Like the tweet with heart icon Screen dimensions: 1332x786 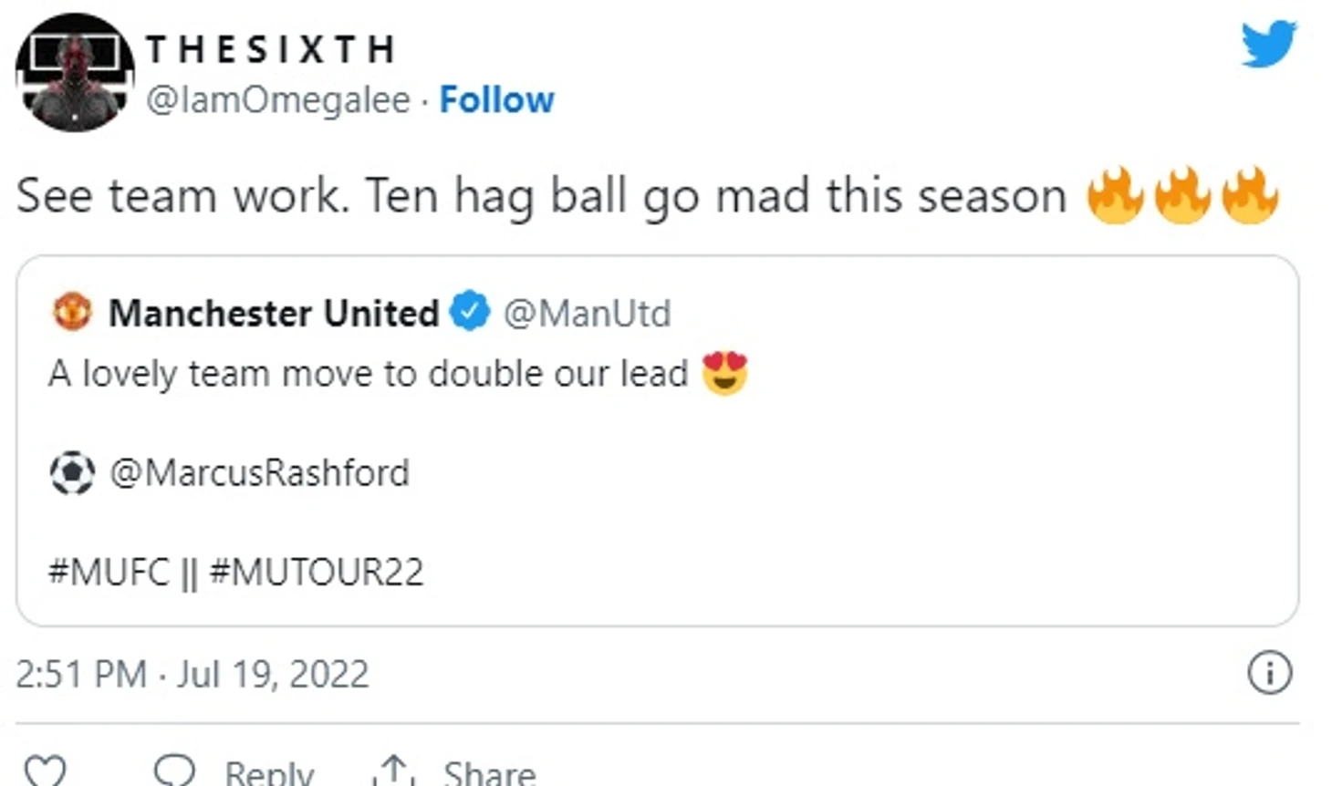44,771
